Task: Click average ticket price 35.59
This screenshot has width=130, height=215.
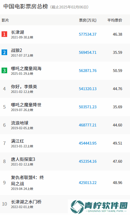Action: click(x=118, y=52)
